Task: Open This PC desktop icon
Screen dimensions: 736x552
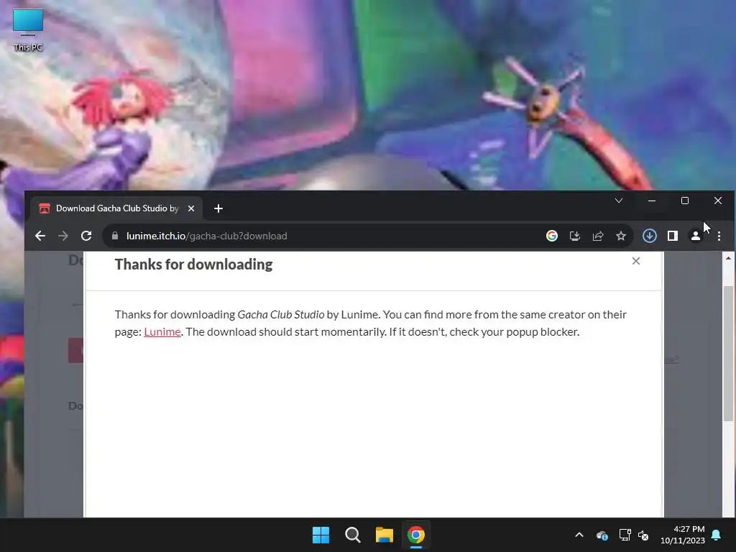Action: click(x=28, y=30)
